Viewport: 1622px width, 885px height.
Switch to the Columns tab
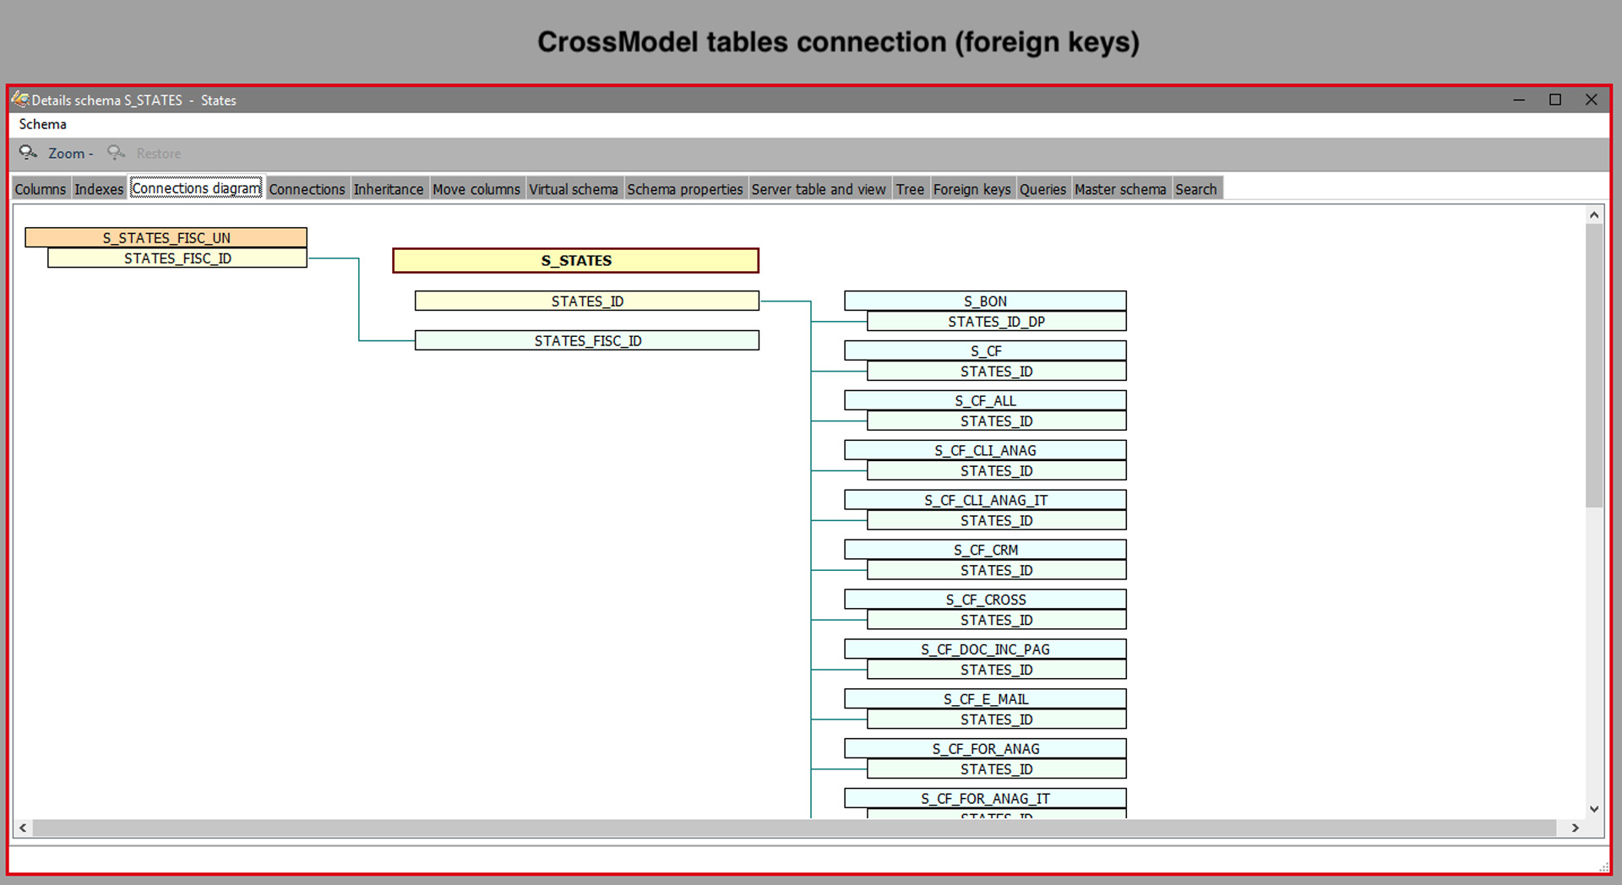40,189
